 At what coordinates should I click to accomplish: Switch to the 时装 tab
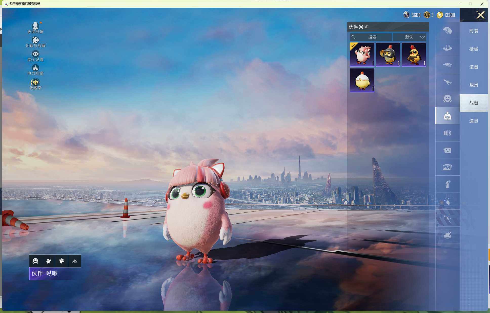[x=474, y=31]
